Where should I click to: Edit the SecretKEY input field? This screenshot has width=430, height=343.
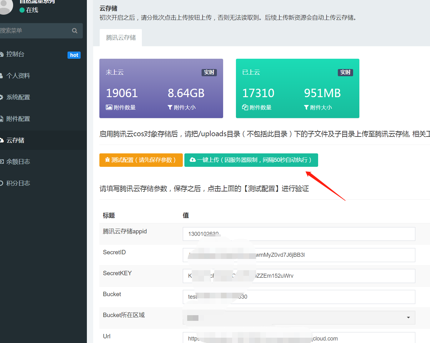coord(299,276)
